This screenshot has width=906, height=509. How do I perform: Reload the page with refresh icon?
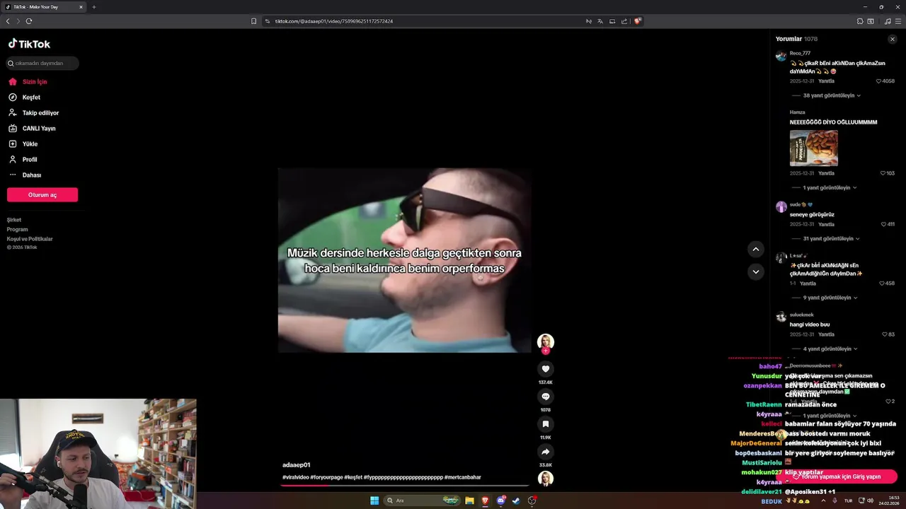coord(29,21)
